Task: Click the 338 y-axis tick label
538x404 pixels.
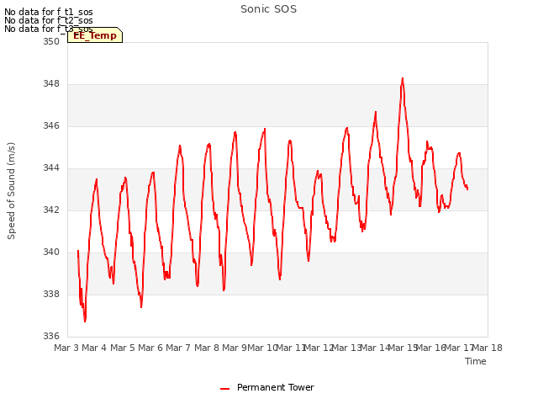Action: click(x=51, y=294)
